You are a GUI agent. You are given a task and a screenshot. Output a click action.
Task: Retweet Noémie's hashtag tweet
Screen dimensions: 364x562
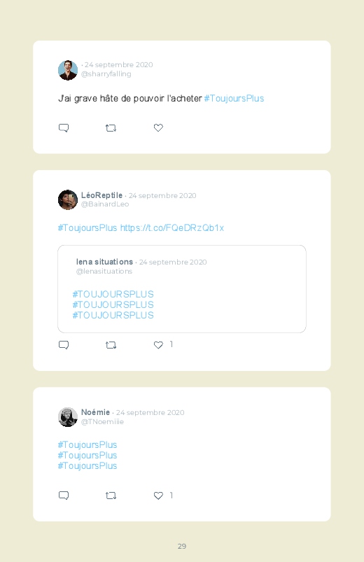pos(111,496)
